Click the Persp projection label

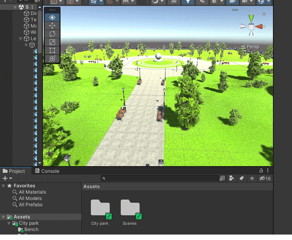click(x=252, y=46)
